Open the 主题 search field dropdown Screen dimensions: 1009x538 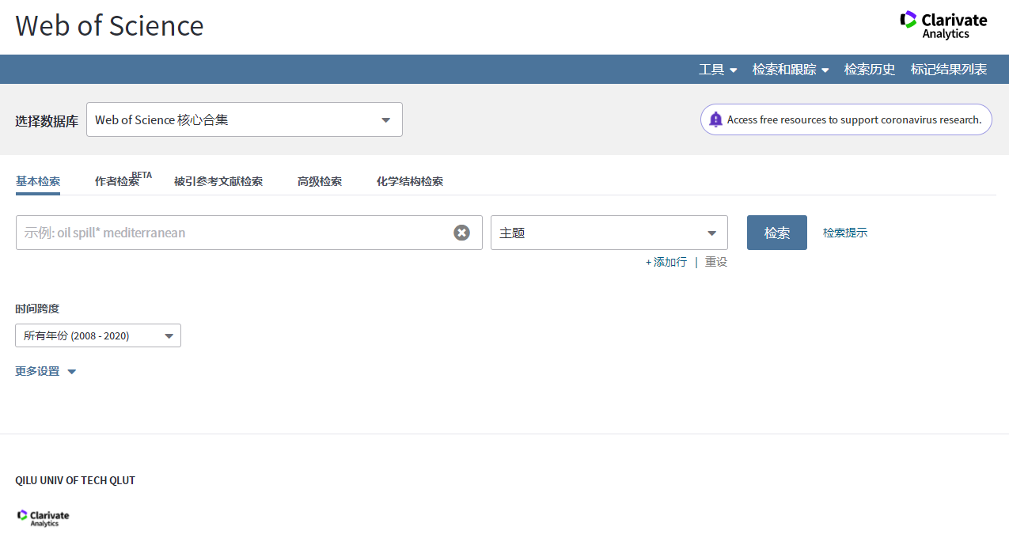click(609, 233)
